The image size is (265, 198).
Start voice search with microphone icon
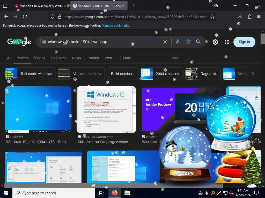pyautogui.click(x=178, y=42)
